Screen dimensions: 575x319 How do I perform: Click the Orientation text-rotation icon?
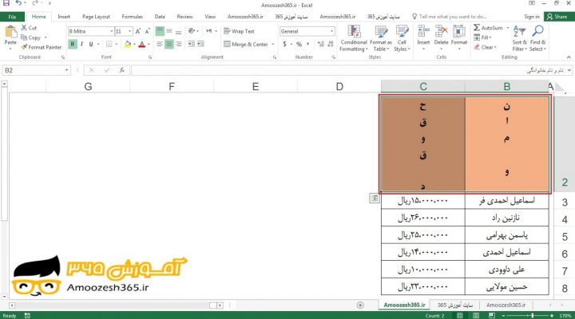tap(191, 31)
